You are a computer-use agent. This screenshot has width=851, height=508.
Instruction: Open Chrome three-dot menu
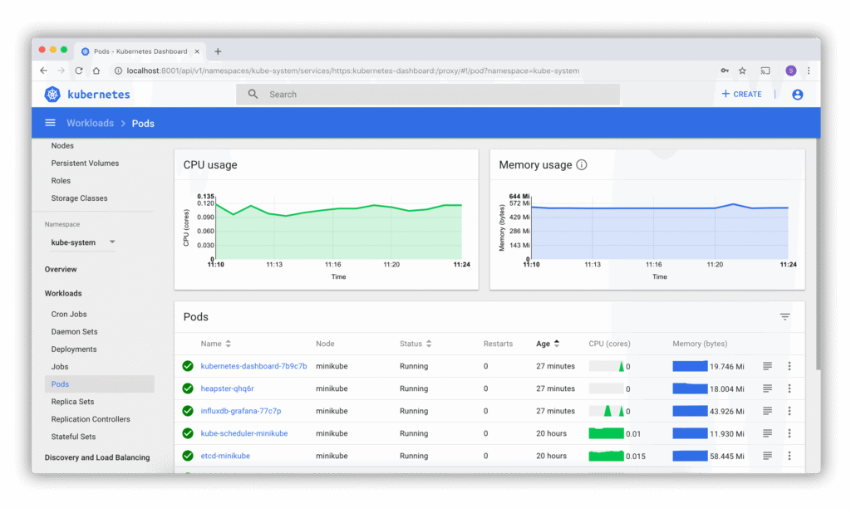(809, 71)
